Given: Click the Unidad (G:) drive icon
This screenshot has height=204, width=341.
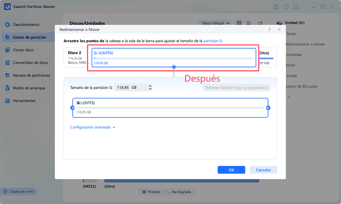Looking at the screenshot, I should [279, 23].
